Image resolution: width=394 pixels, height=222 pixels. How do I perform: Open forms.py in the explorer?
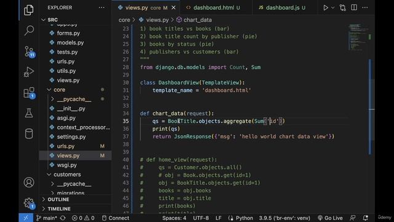(68, 33)
